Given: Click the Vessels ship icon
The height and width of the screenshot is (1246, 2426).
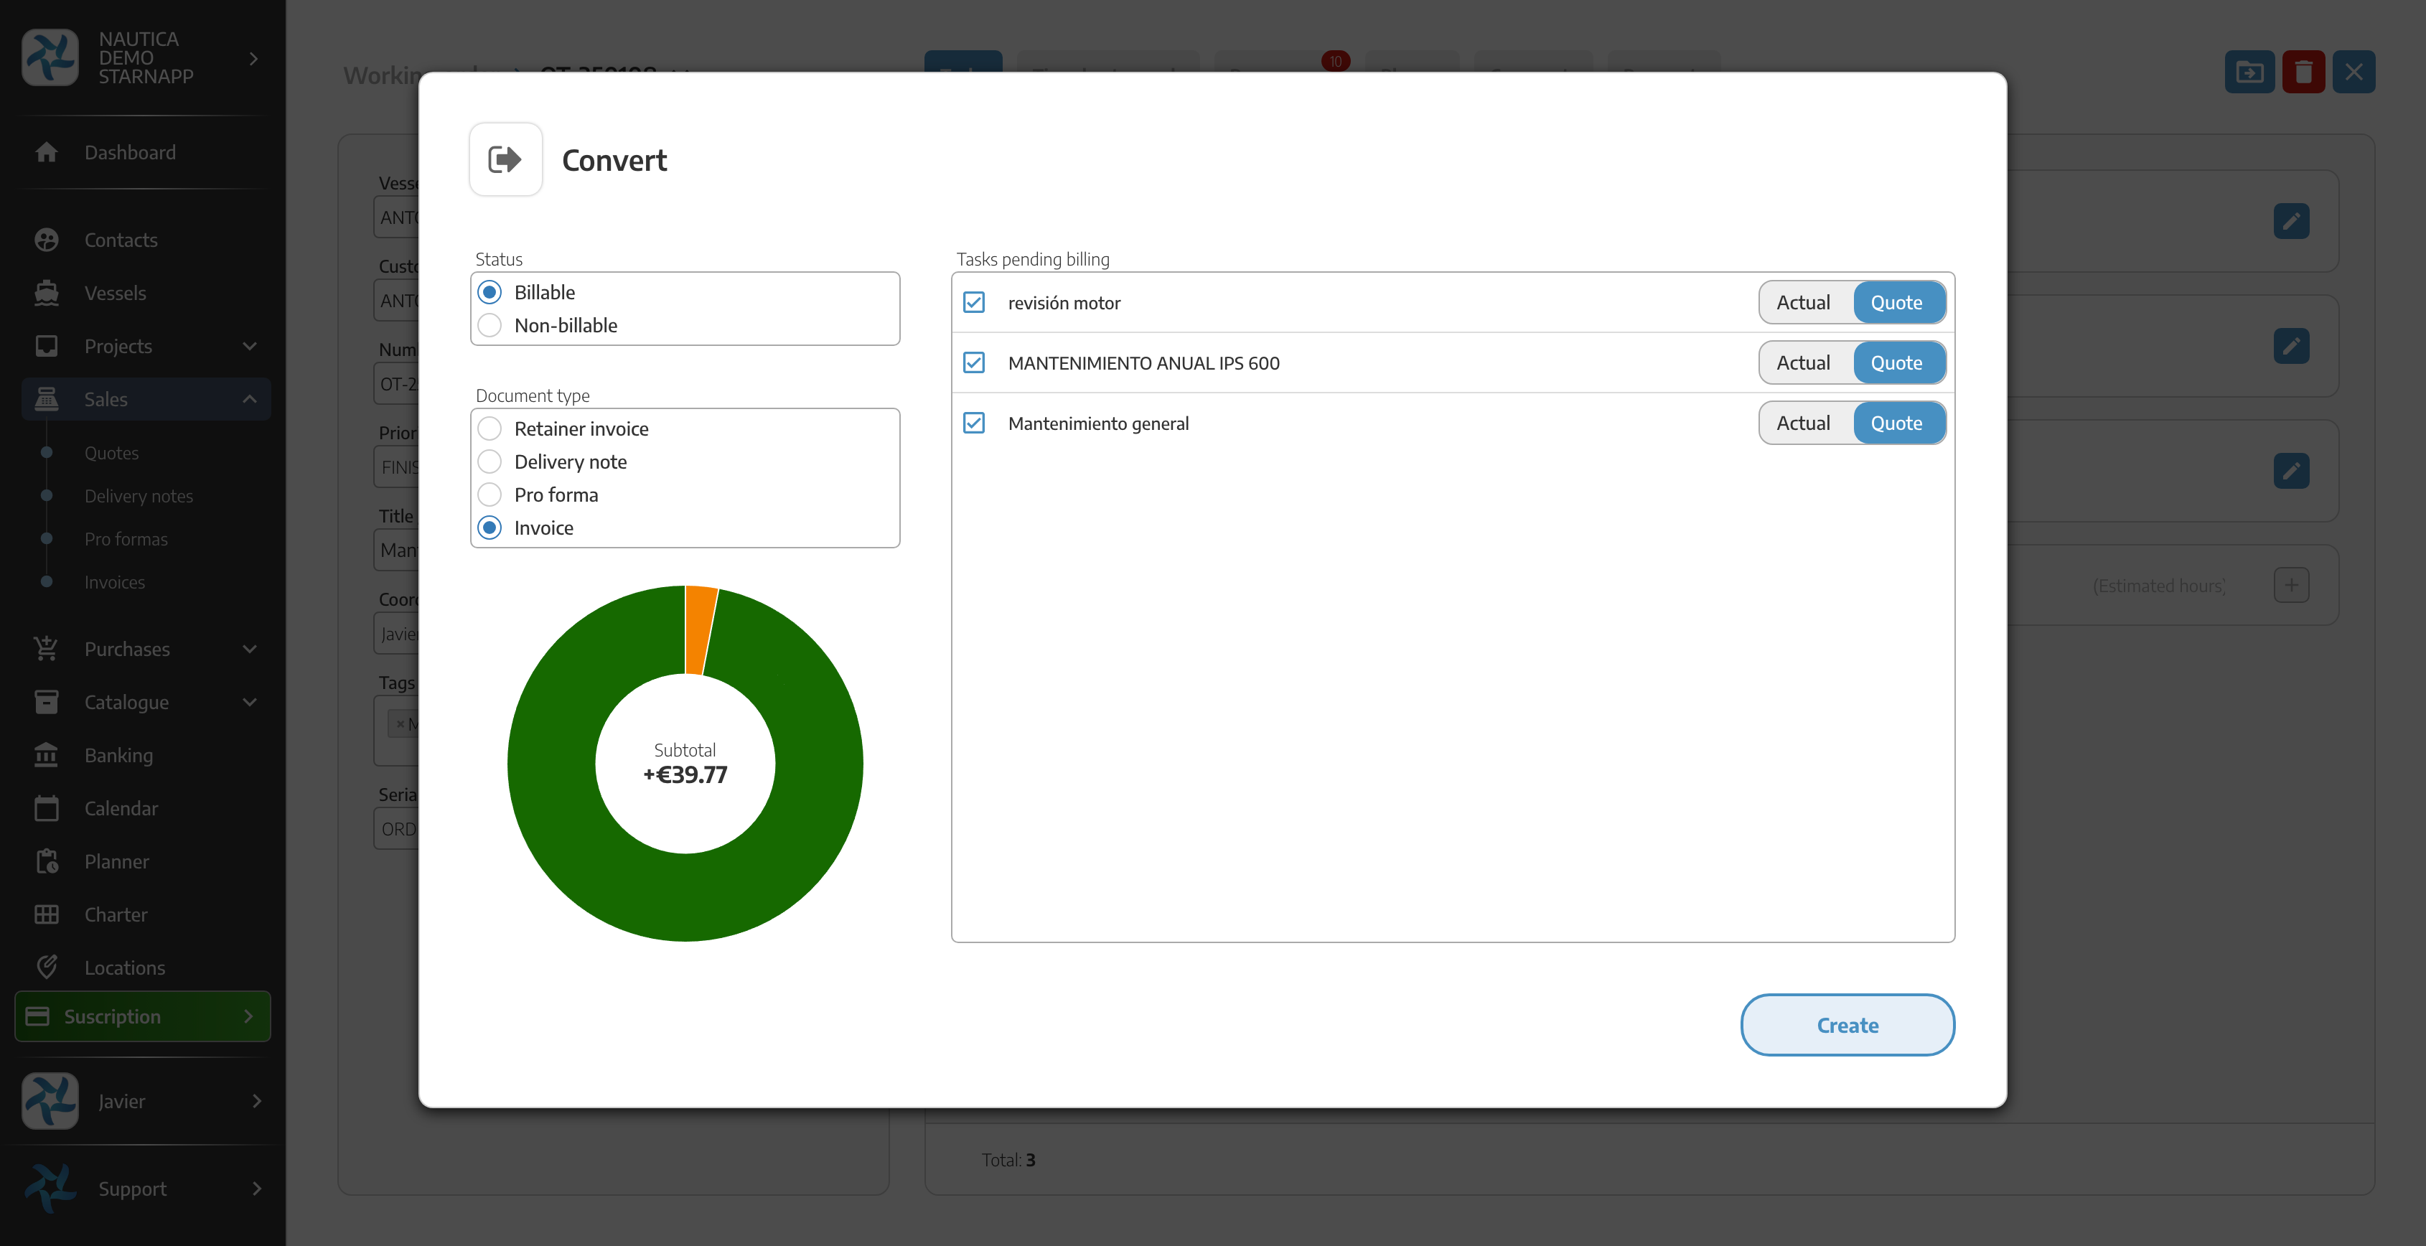Looking at the screenshot, I should tap(46, 293).
